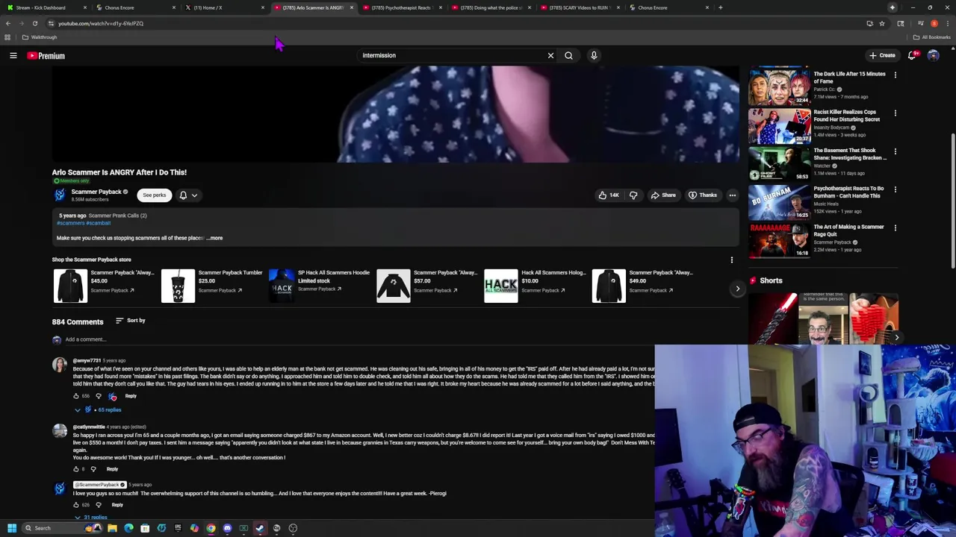Open the #scammers hashtag link
The height and width of the screenshot is (537, 956).
coord(70,223)
